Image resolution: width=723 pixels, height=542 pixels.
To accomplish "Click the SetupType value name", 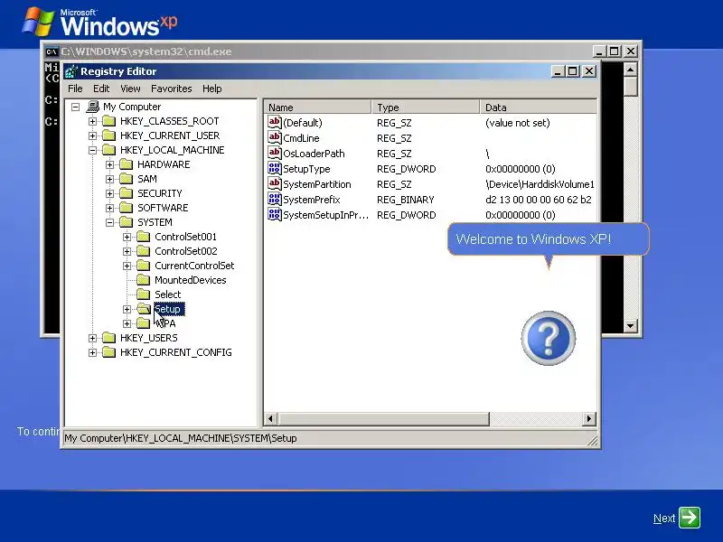I will coord(306,169).
